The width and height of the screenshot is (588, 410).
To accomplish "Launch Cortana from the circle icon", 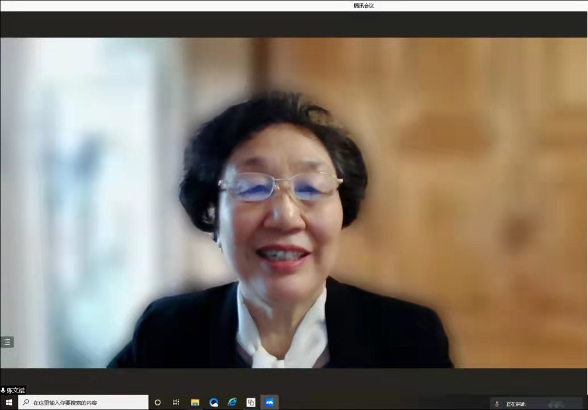I will 158,403.
